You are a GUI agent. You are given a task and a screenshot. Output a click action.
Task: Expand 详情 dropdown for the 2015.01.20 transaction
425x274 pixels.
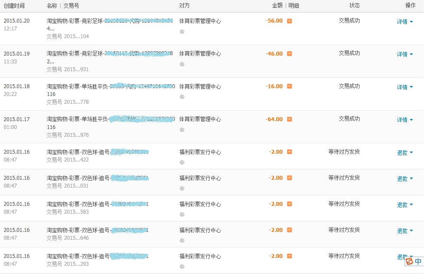[x=405, y=22]
